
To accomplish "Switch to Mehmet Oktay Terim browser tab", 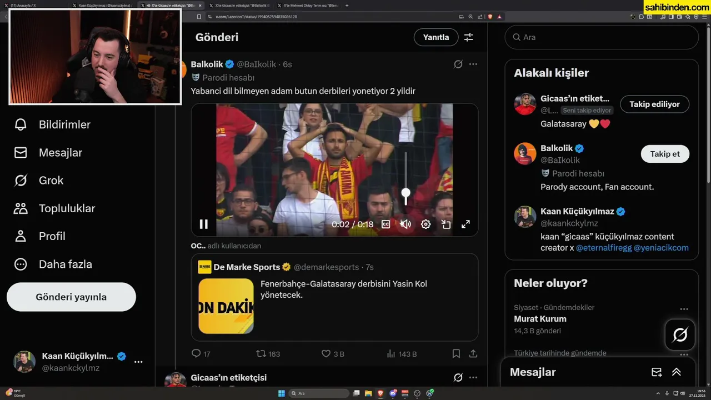I will 307,5.
